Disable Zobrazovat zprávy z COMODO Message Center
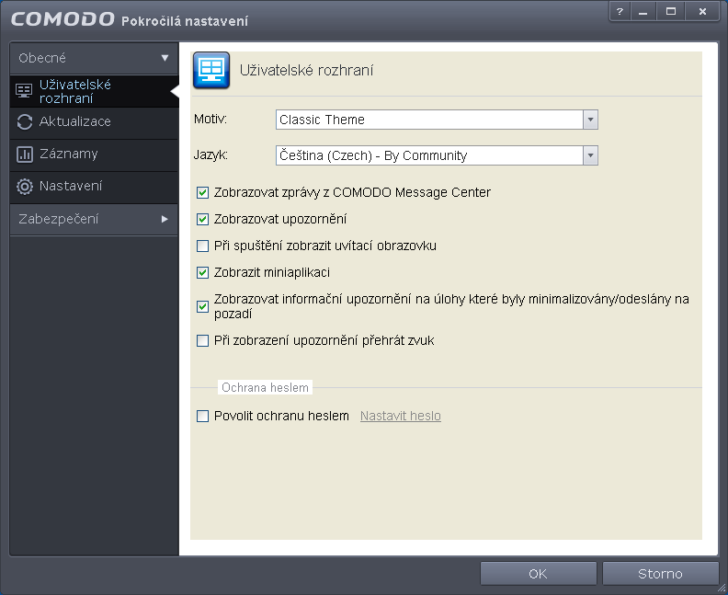The width and height of the screenshot is (728, 595). (203, 193)
